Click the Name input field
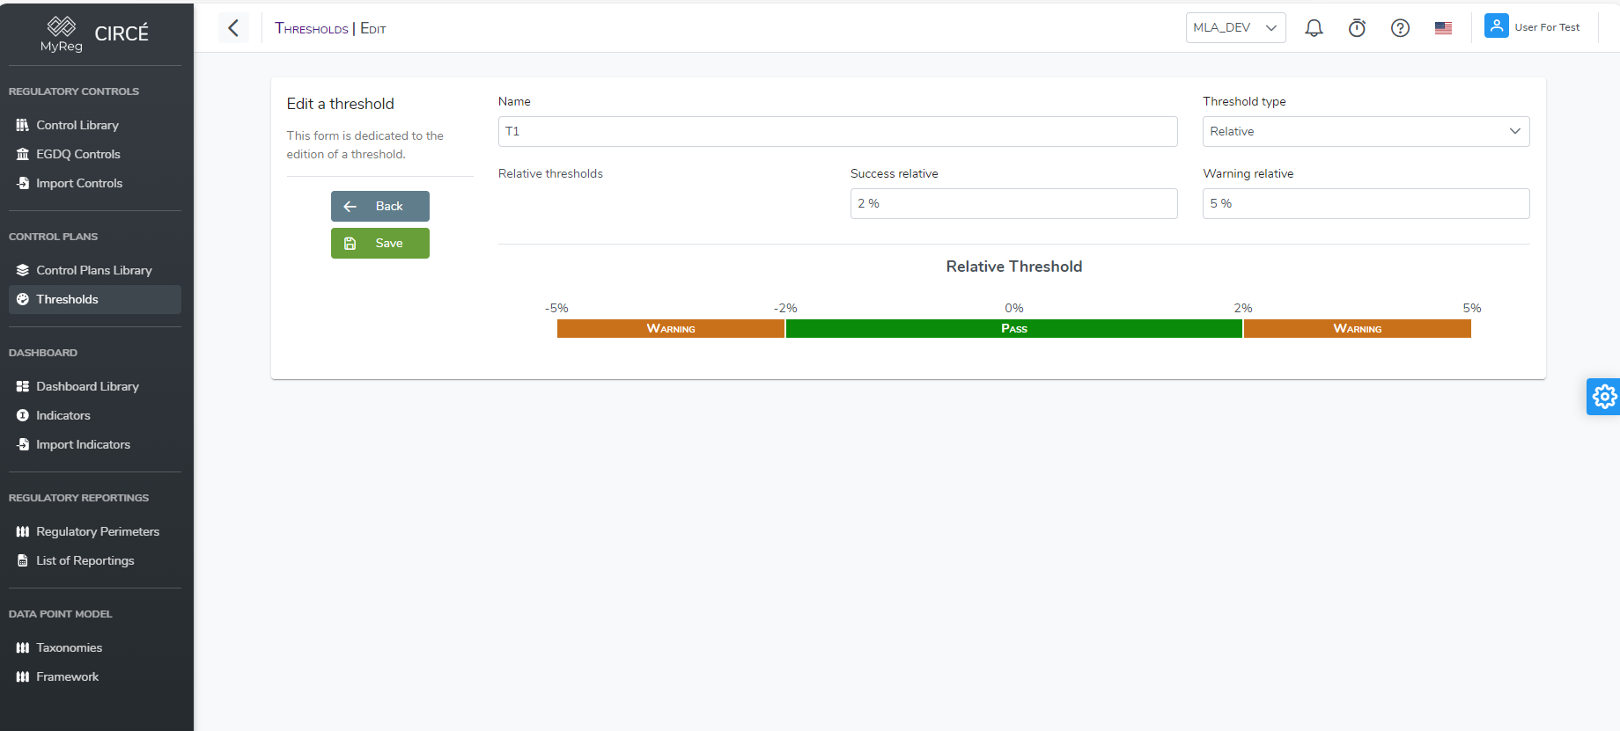This screenshot has width=1620, height=731. click(836, 132)
